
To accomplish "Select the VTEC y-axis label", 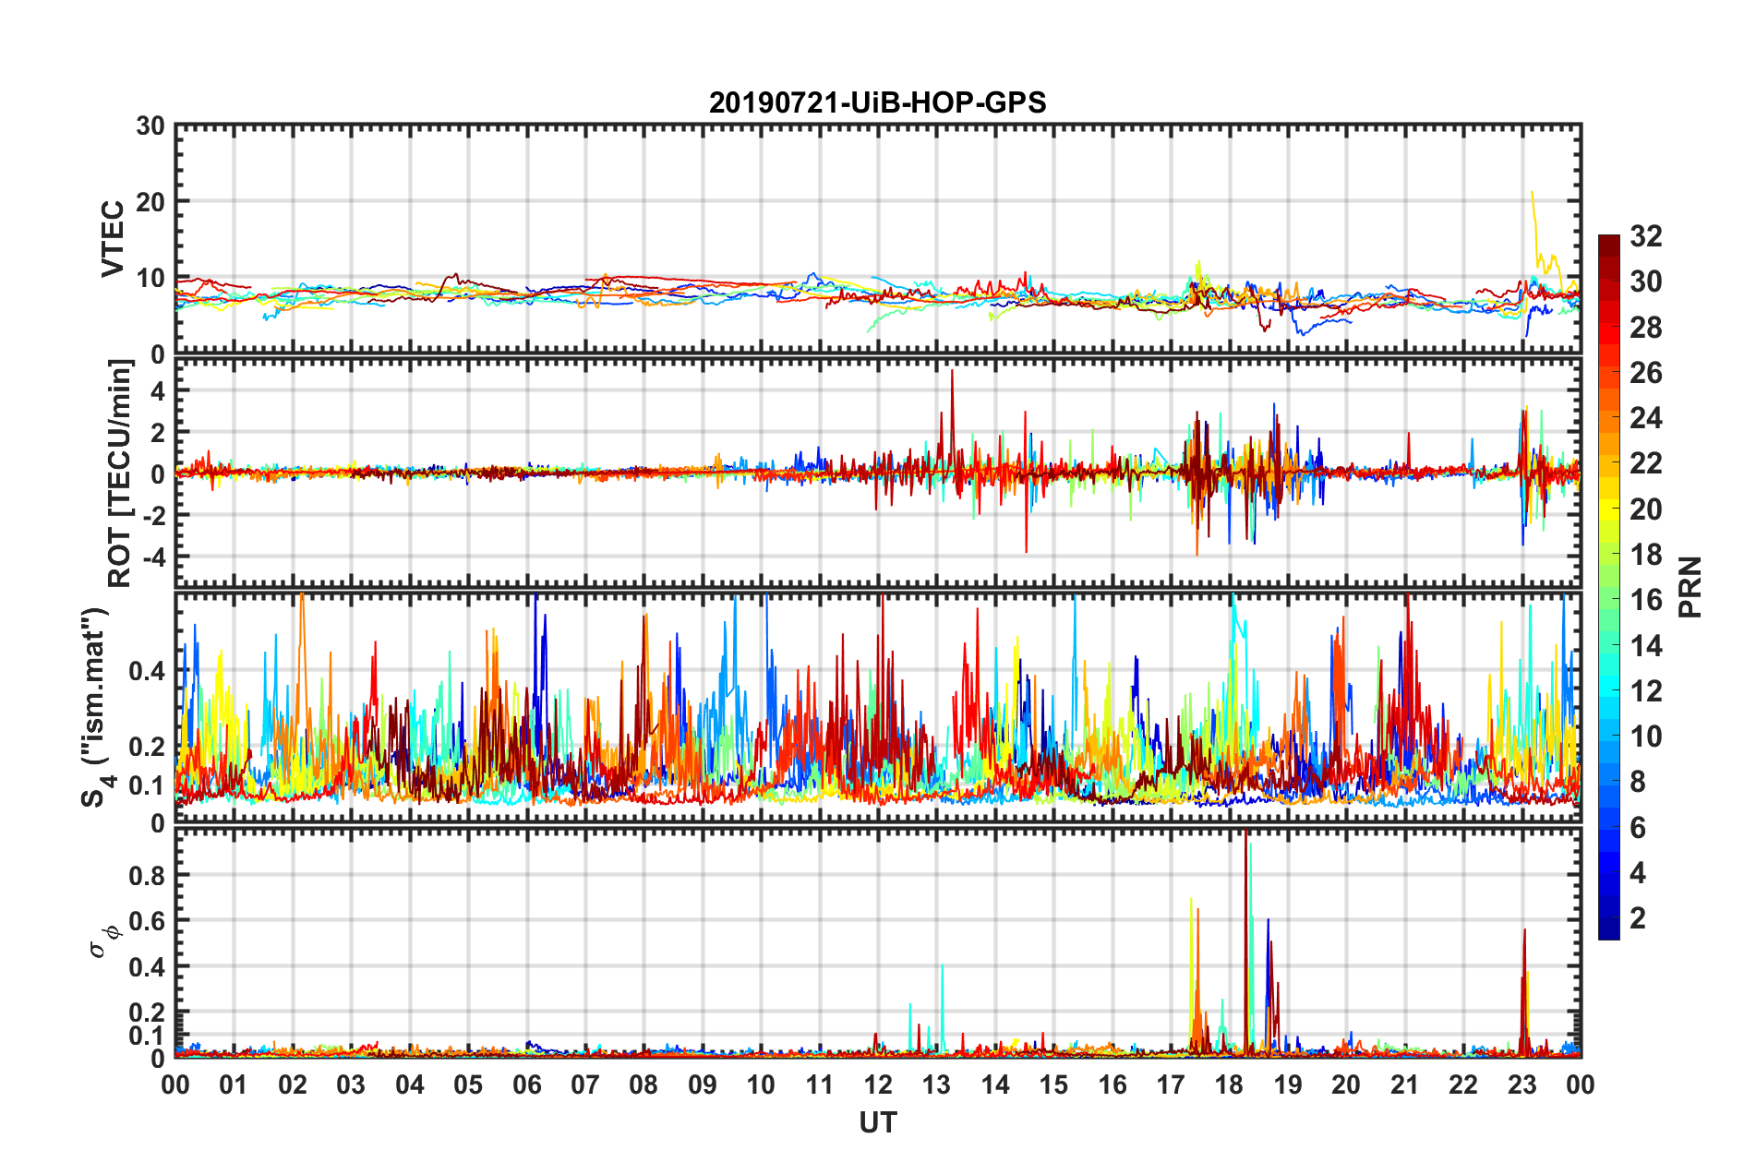I will click(112, 238).
